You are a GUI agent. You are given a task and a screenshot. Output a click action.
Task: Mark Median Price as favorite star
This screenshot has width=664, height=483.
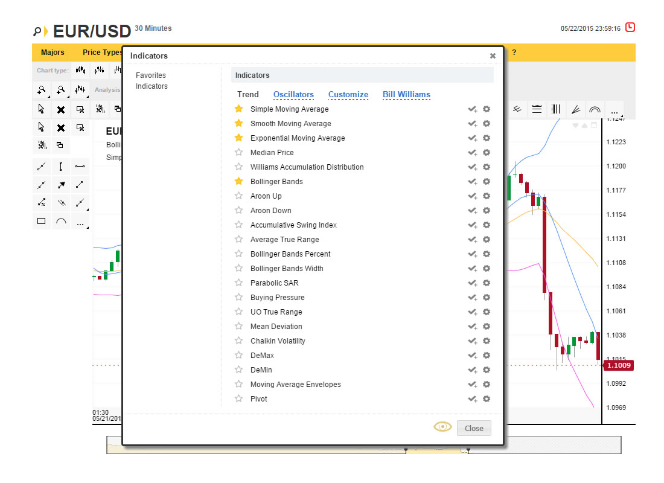point(238,153)
